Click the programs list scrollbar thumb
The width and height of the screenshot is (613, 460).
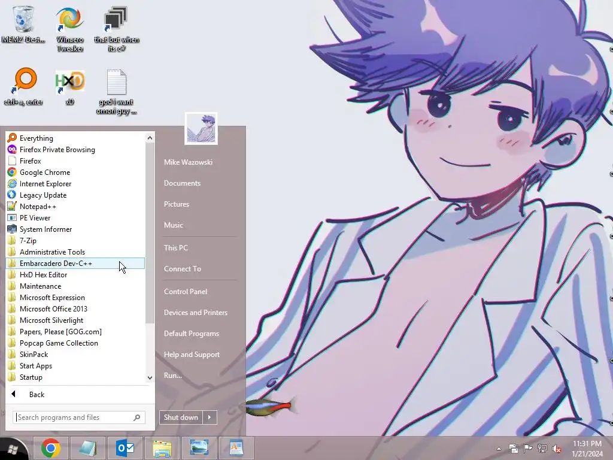(x=150, y=233)
